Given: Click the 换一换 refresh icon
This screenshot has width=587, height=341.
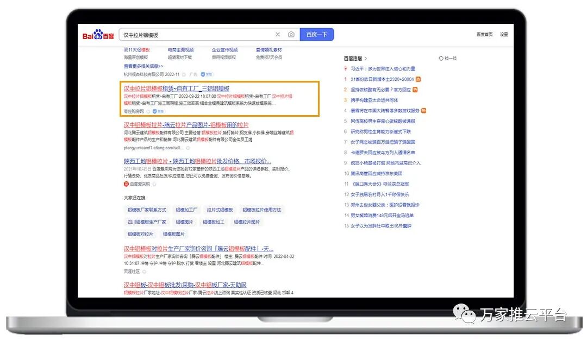Looking at the screenshot, I should (x=441, y=58).
